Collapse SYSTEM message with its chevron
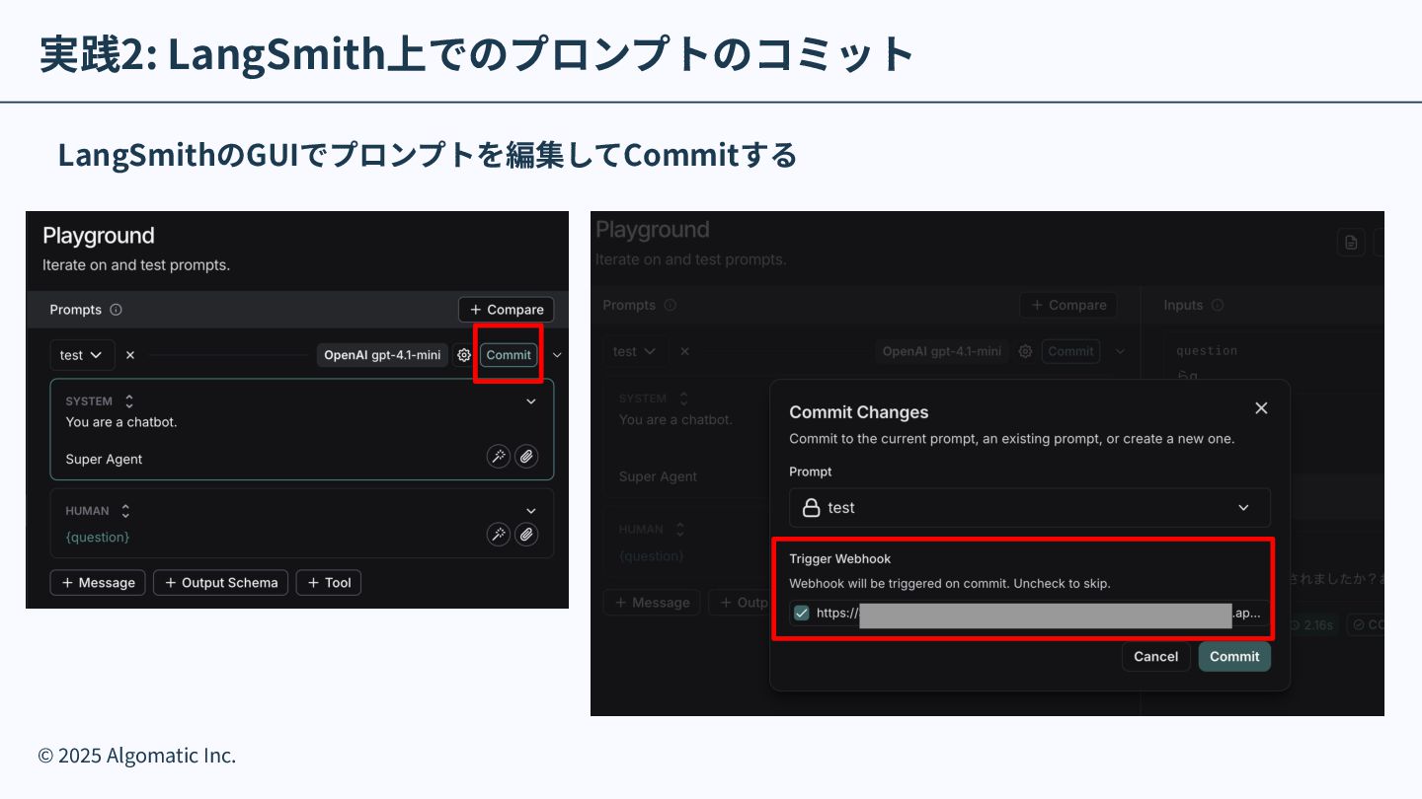Screen dimensions: 1422x799 531,401
